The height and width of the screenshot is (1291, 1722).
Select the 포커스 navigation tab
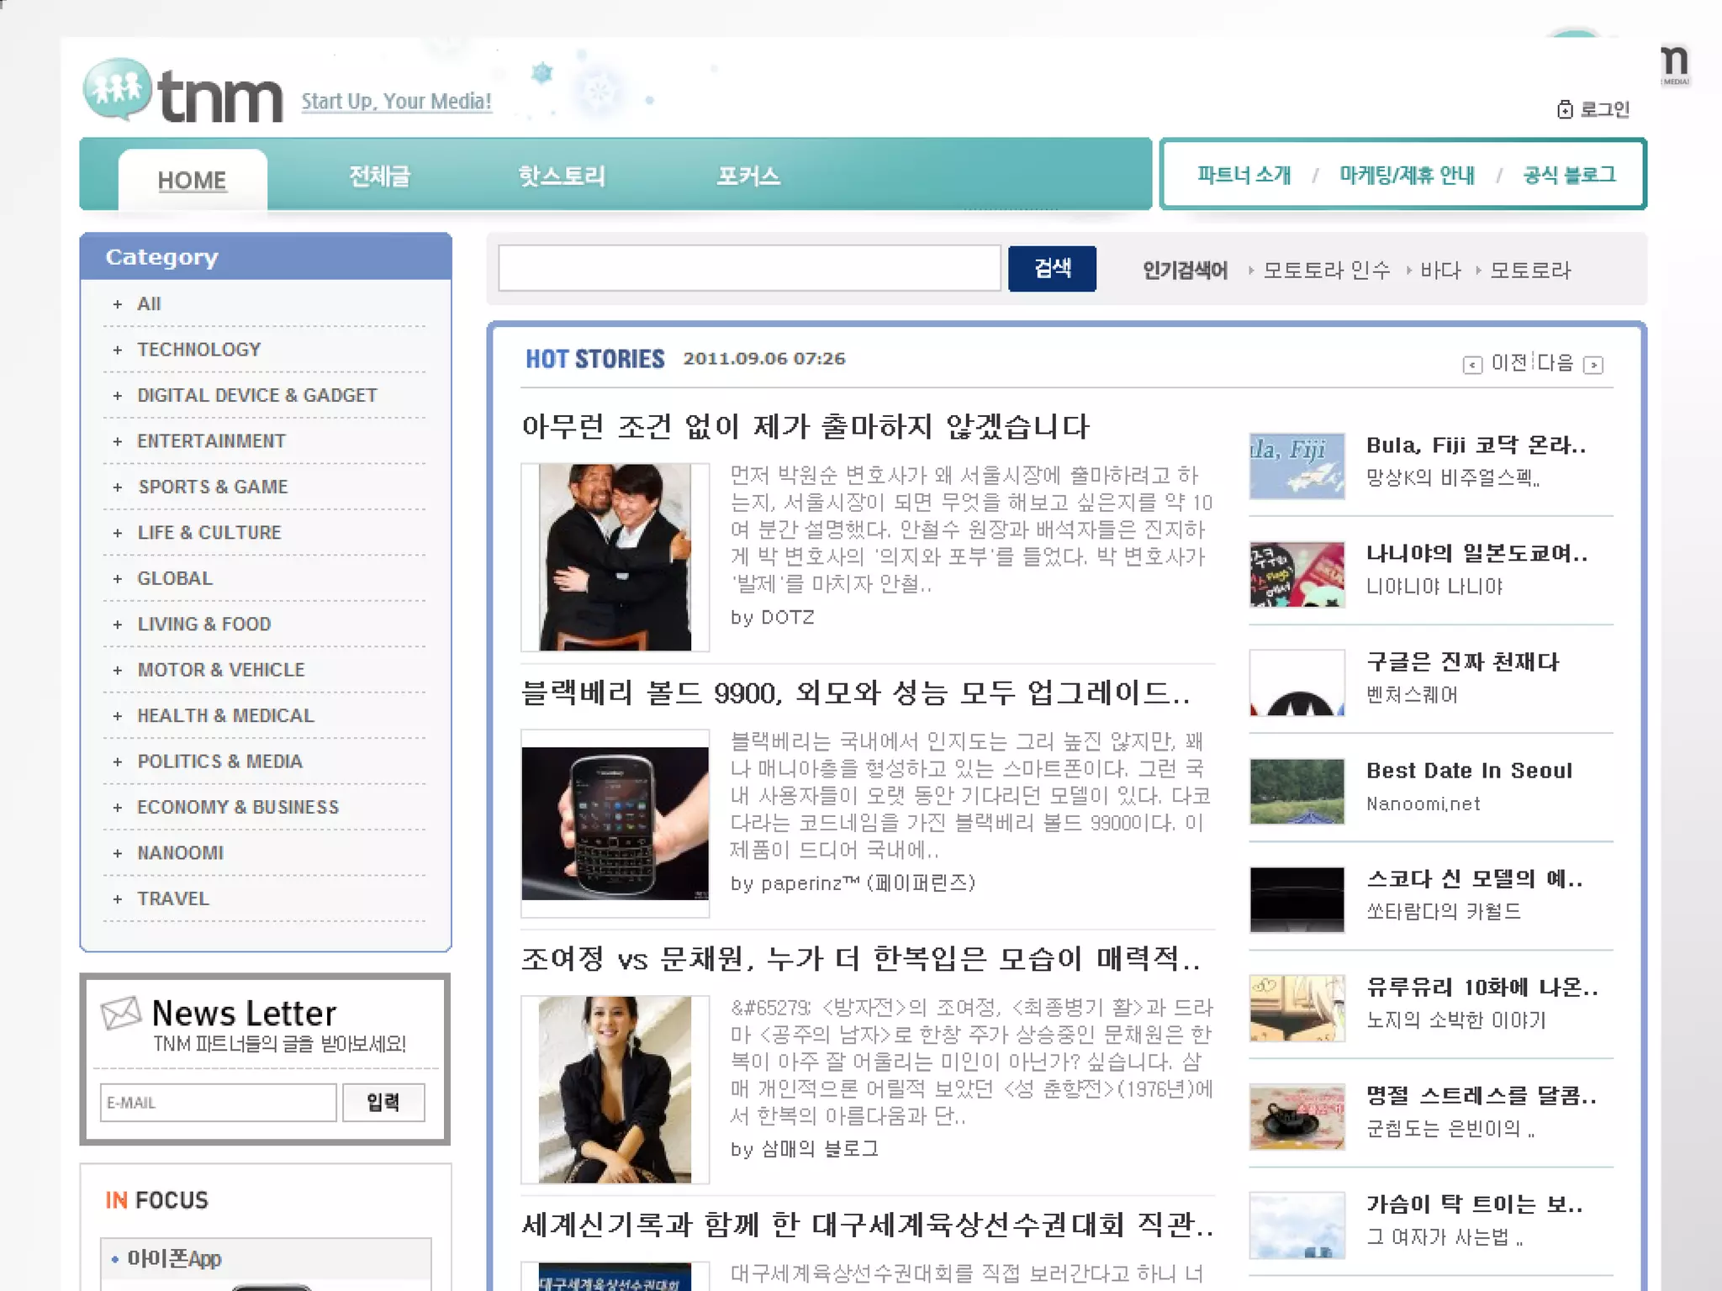click(747, 177)
